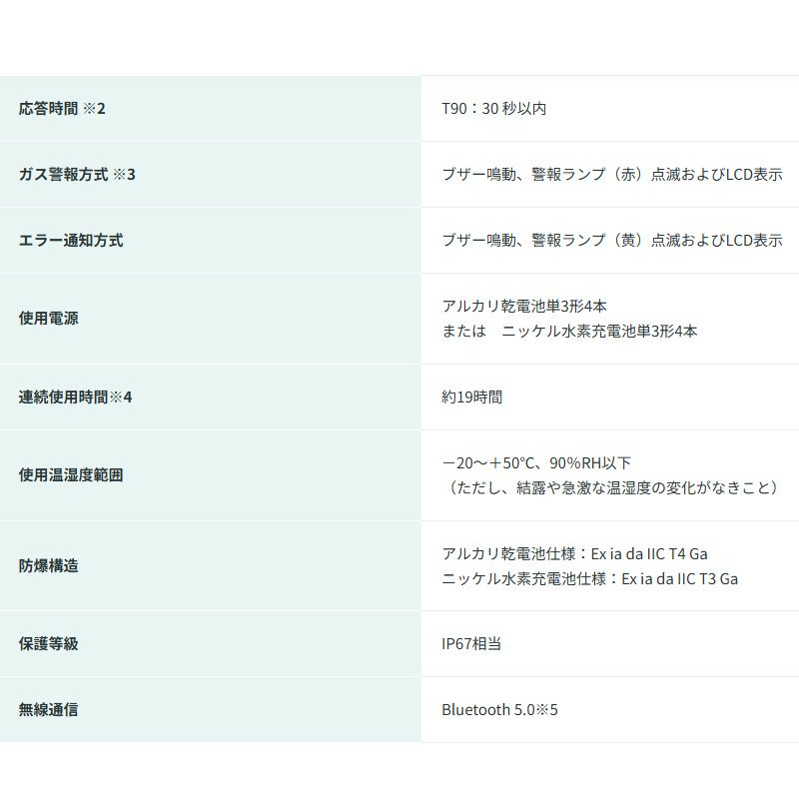The height and width of the screenshot is (799, 799).
Task: Click the 応答時間 ※2 row label
Action: pos(62,108)
